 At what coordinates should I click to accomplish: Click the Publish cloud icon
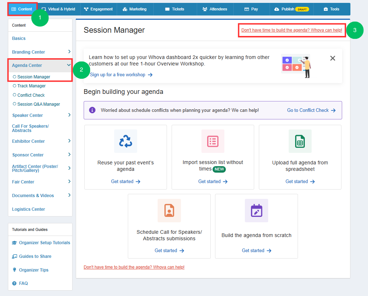[277, 9]
